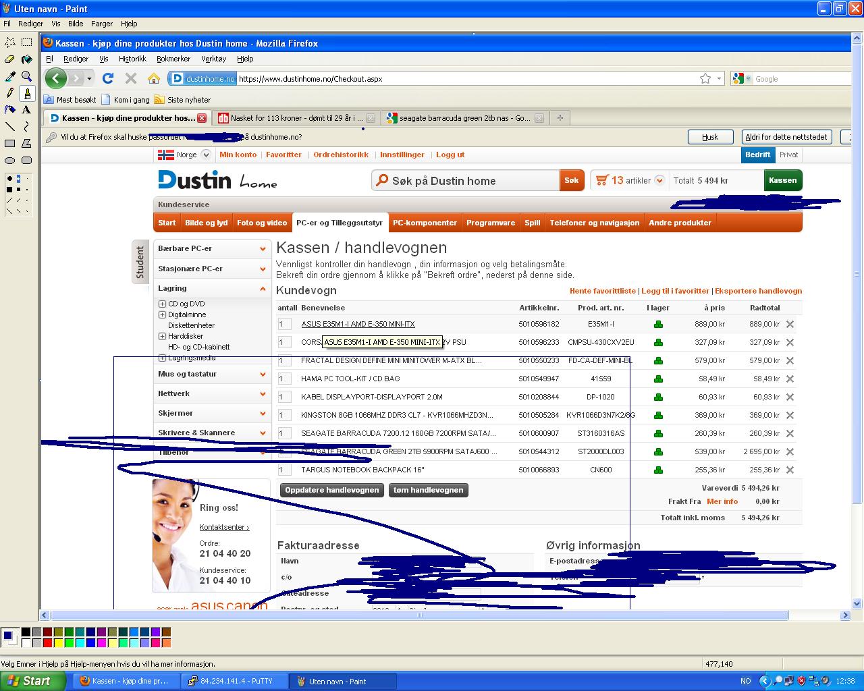Switch to the seagate barracuda green browser tab
Screen dimensions: 864x691
[x=464, y=118]
